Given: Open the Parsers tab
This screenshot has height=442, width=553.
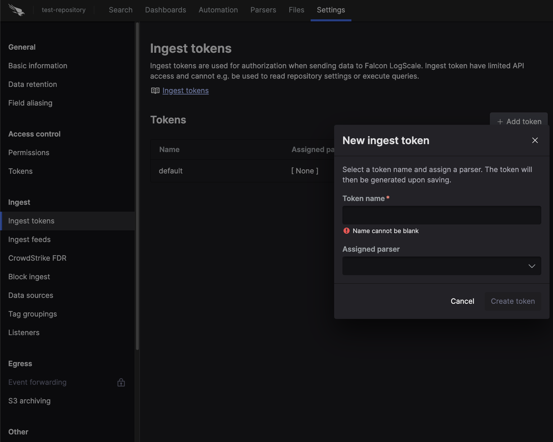Looking at the screenshot, I should click(263, 10).
